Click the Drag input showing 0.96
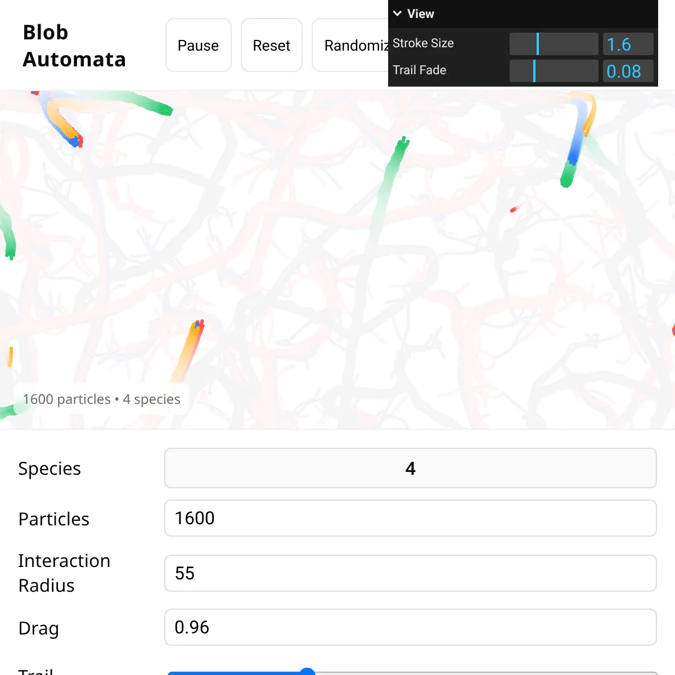Image resolution: width=675 pixels, height=675 pixels. pos(410,627)
